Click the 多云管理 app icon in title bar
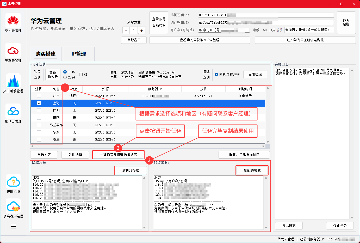 click(x=4, y=4)
